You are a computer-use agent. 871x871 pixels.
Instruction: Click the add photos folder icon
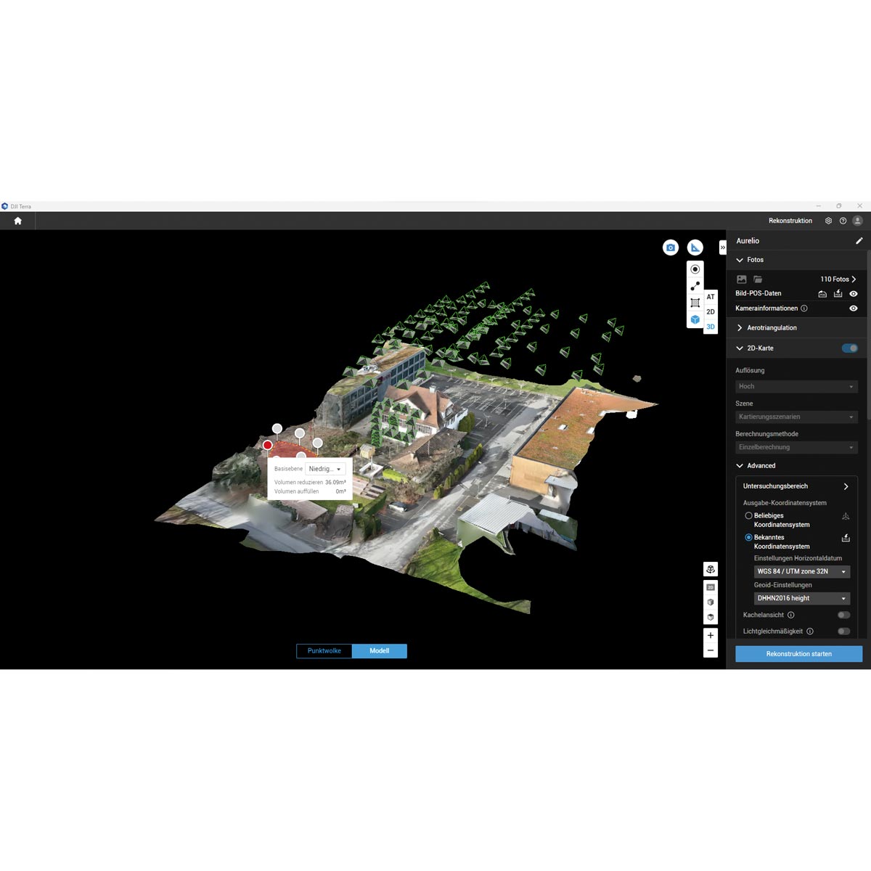pyautogui.click(x=758, y=279)
